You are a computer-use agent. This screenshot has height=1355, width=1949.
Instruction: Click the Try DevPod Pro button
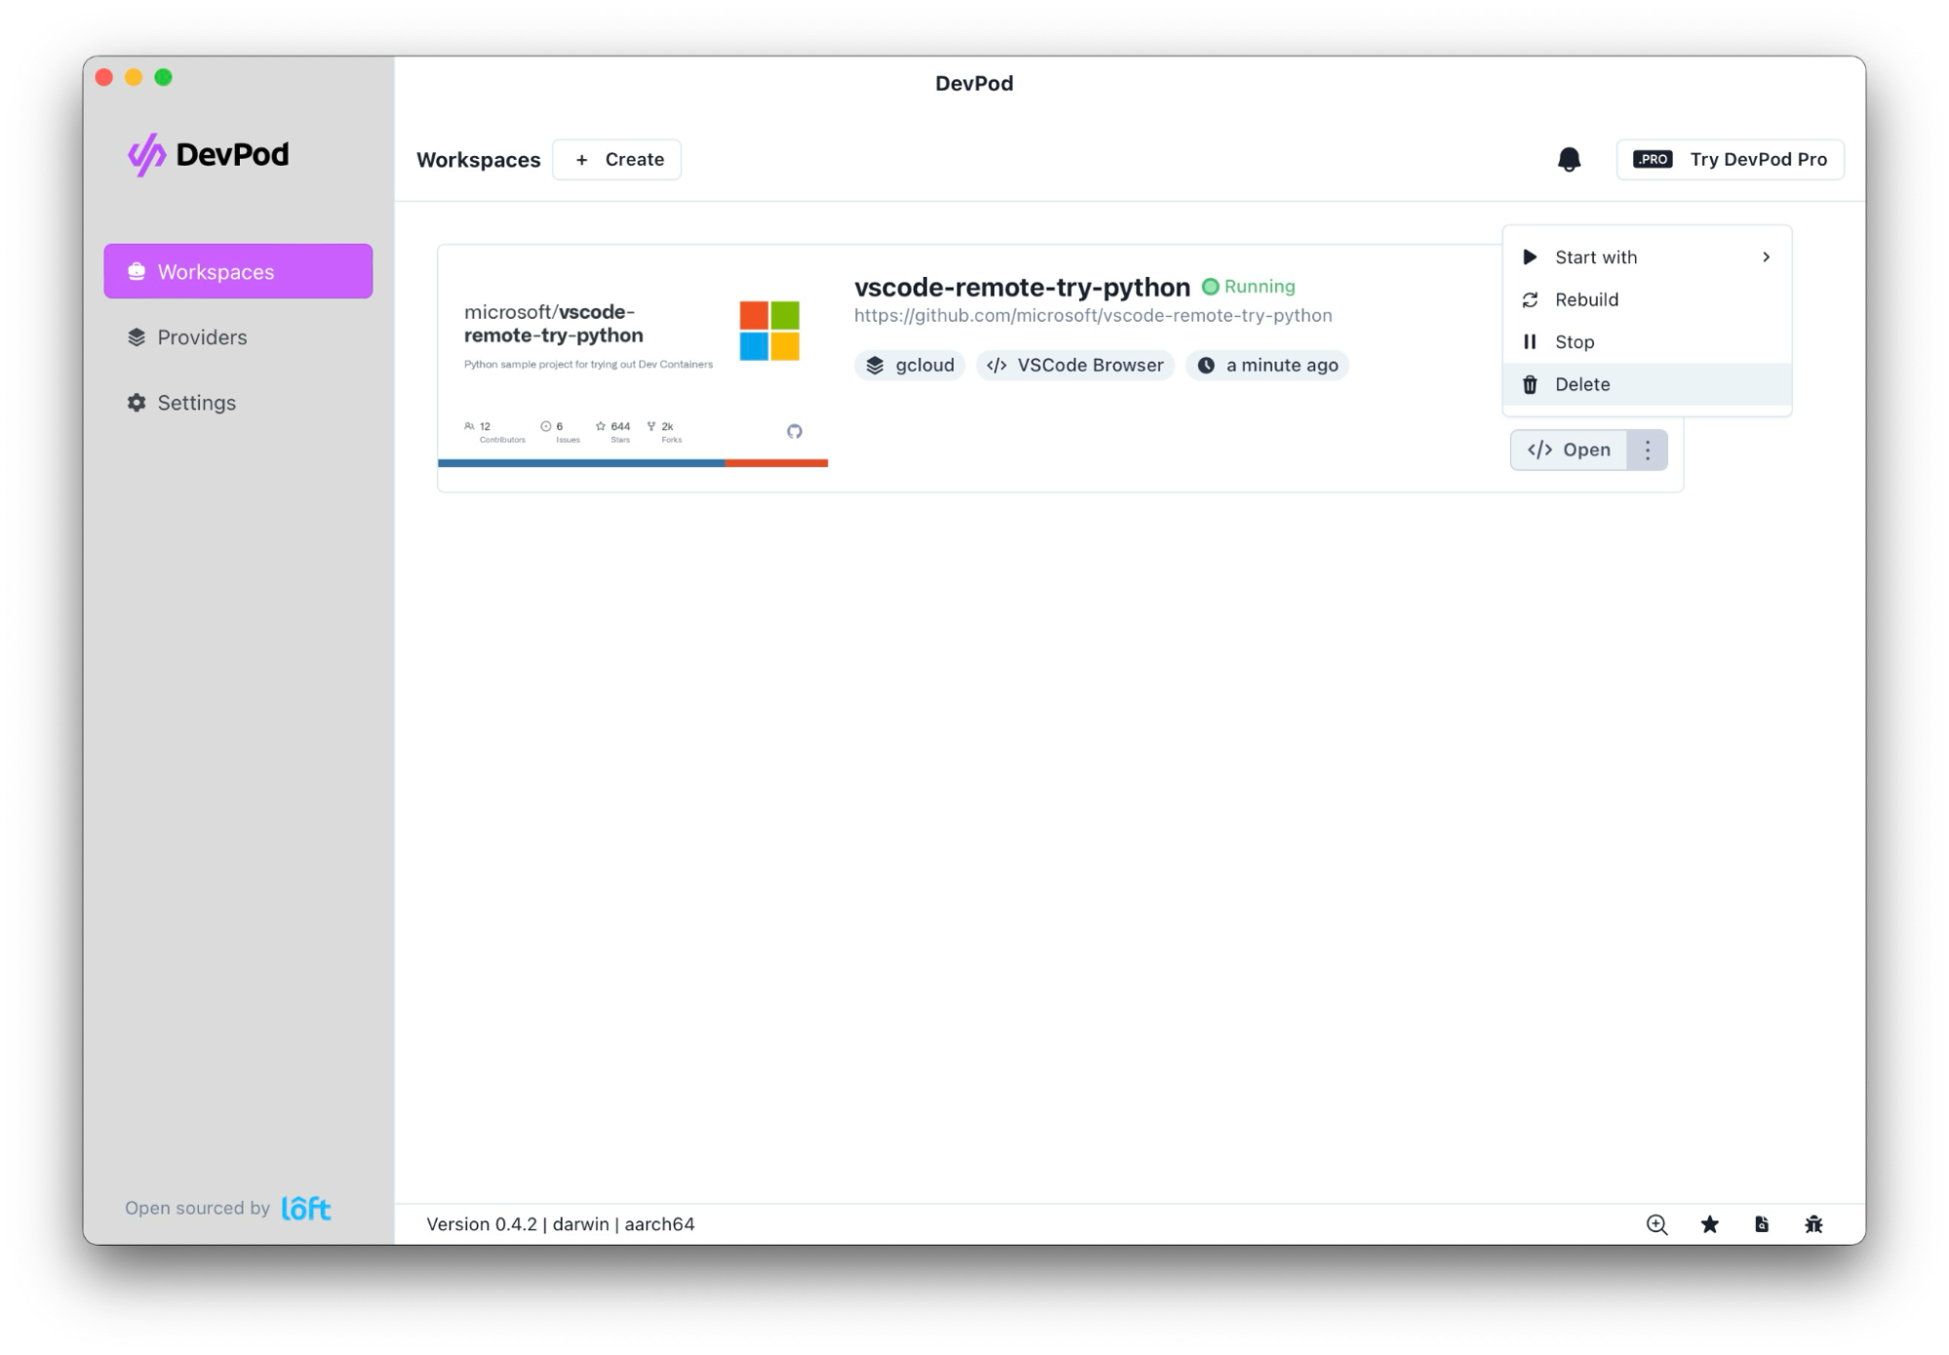point(1729,159)
